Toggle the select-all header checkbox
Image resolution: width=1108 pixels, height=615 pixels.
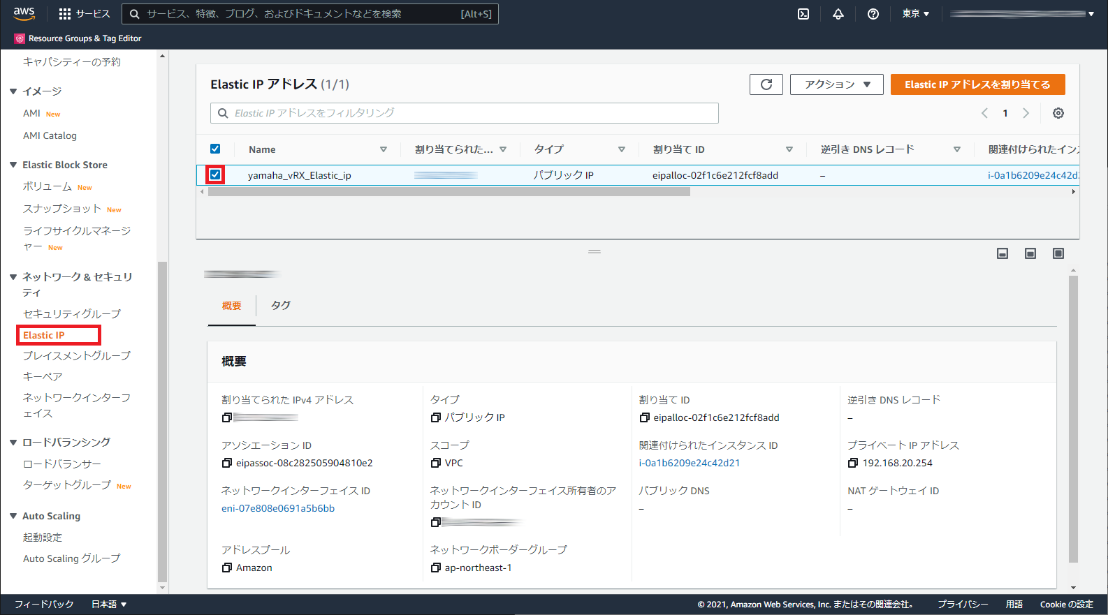click(x=215, y=149)
